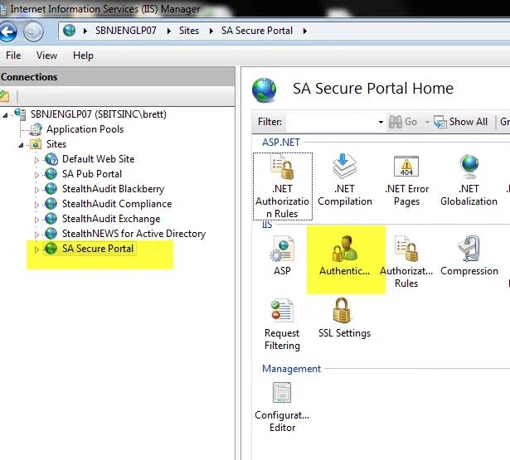510x460 pixels.
Task: Click the Go binoculars button
Action: (403, 122)
